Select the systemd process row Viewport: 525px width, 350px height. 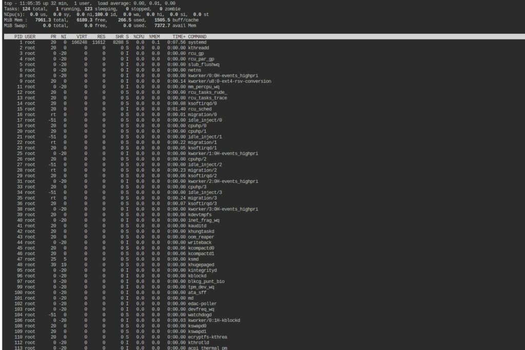tap(198, 42)
